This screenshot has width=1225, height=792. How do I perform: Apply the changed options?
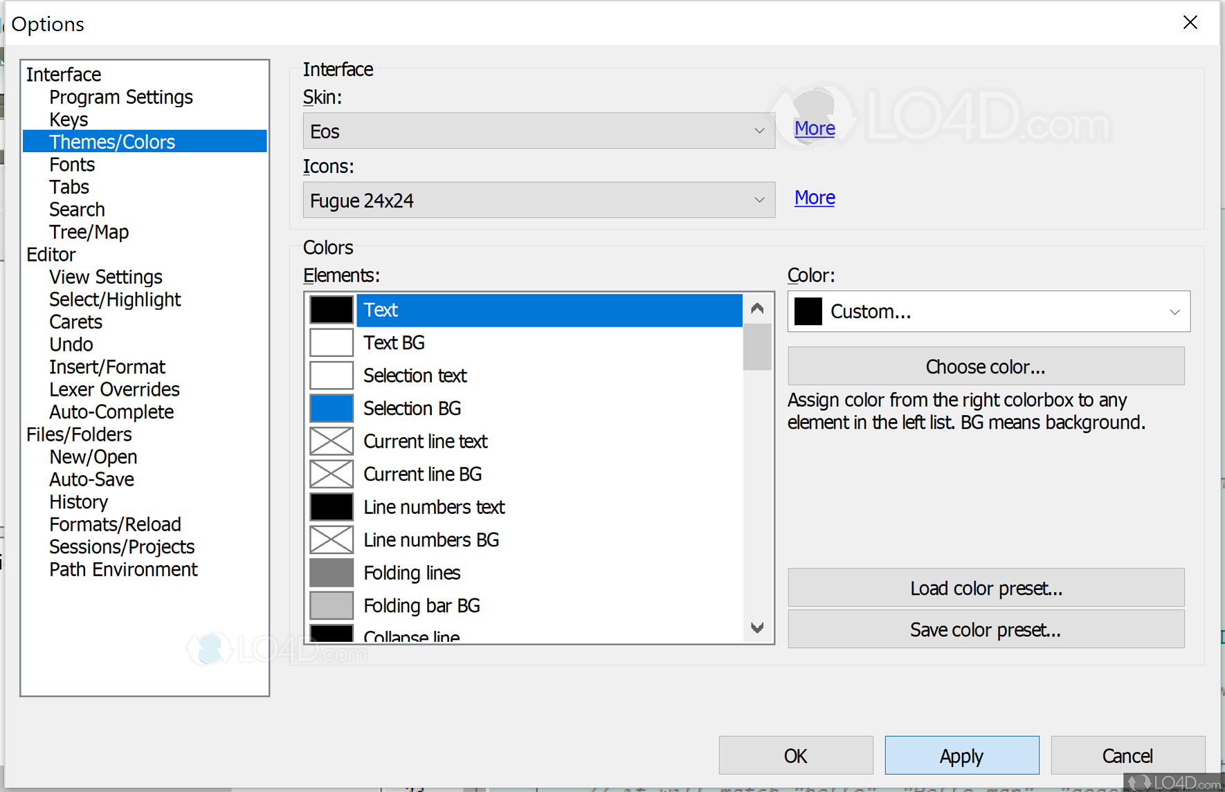pos(961,756)
